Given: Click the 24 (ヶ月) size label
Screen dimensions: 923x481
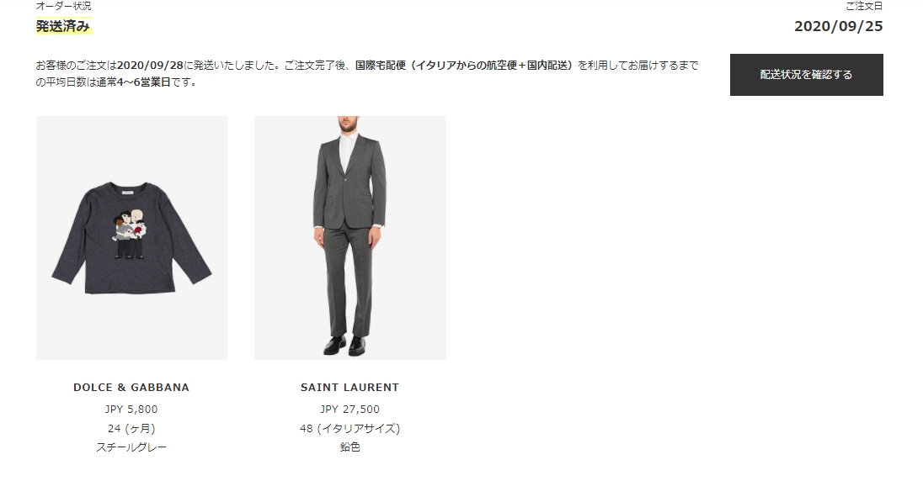Looking at the screenshot, I should 131,428.
